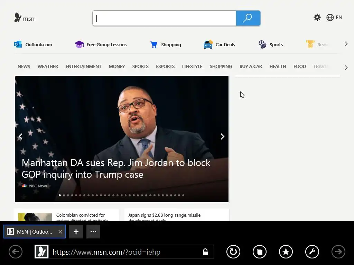Show the next carousel slide

[x=222, y=137]
